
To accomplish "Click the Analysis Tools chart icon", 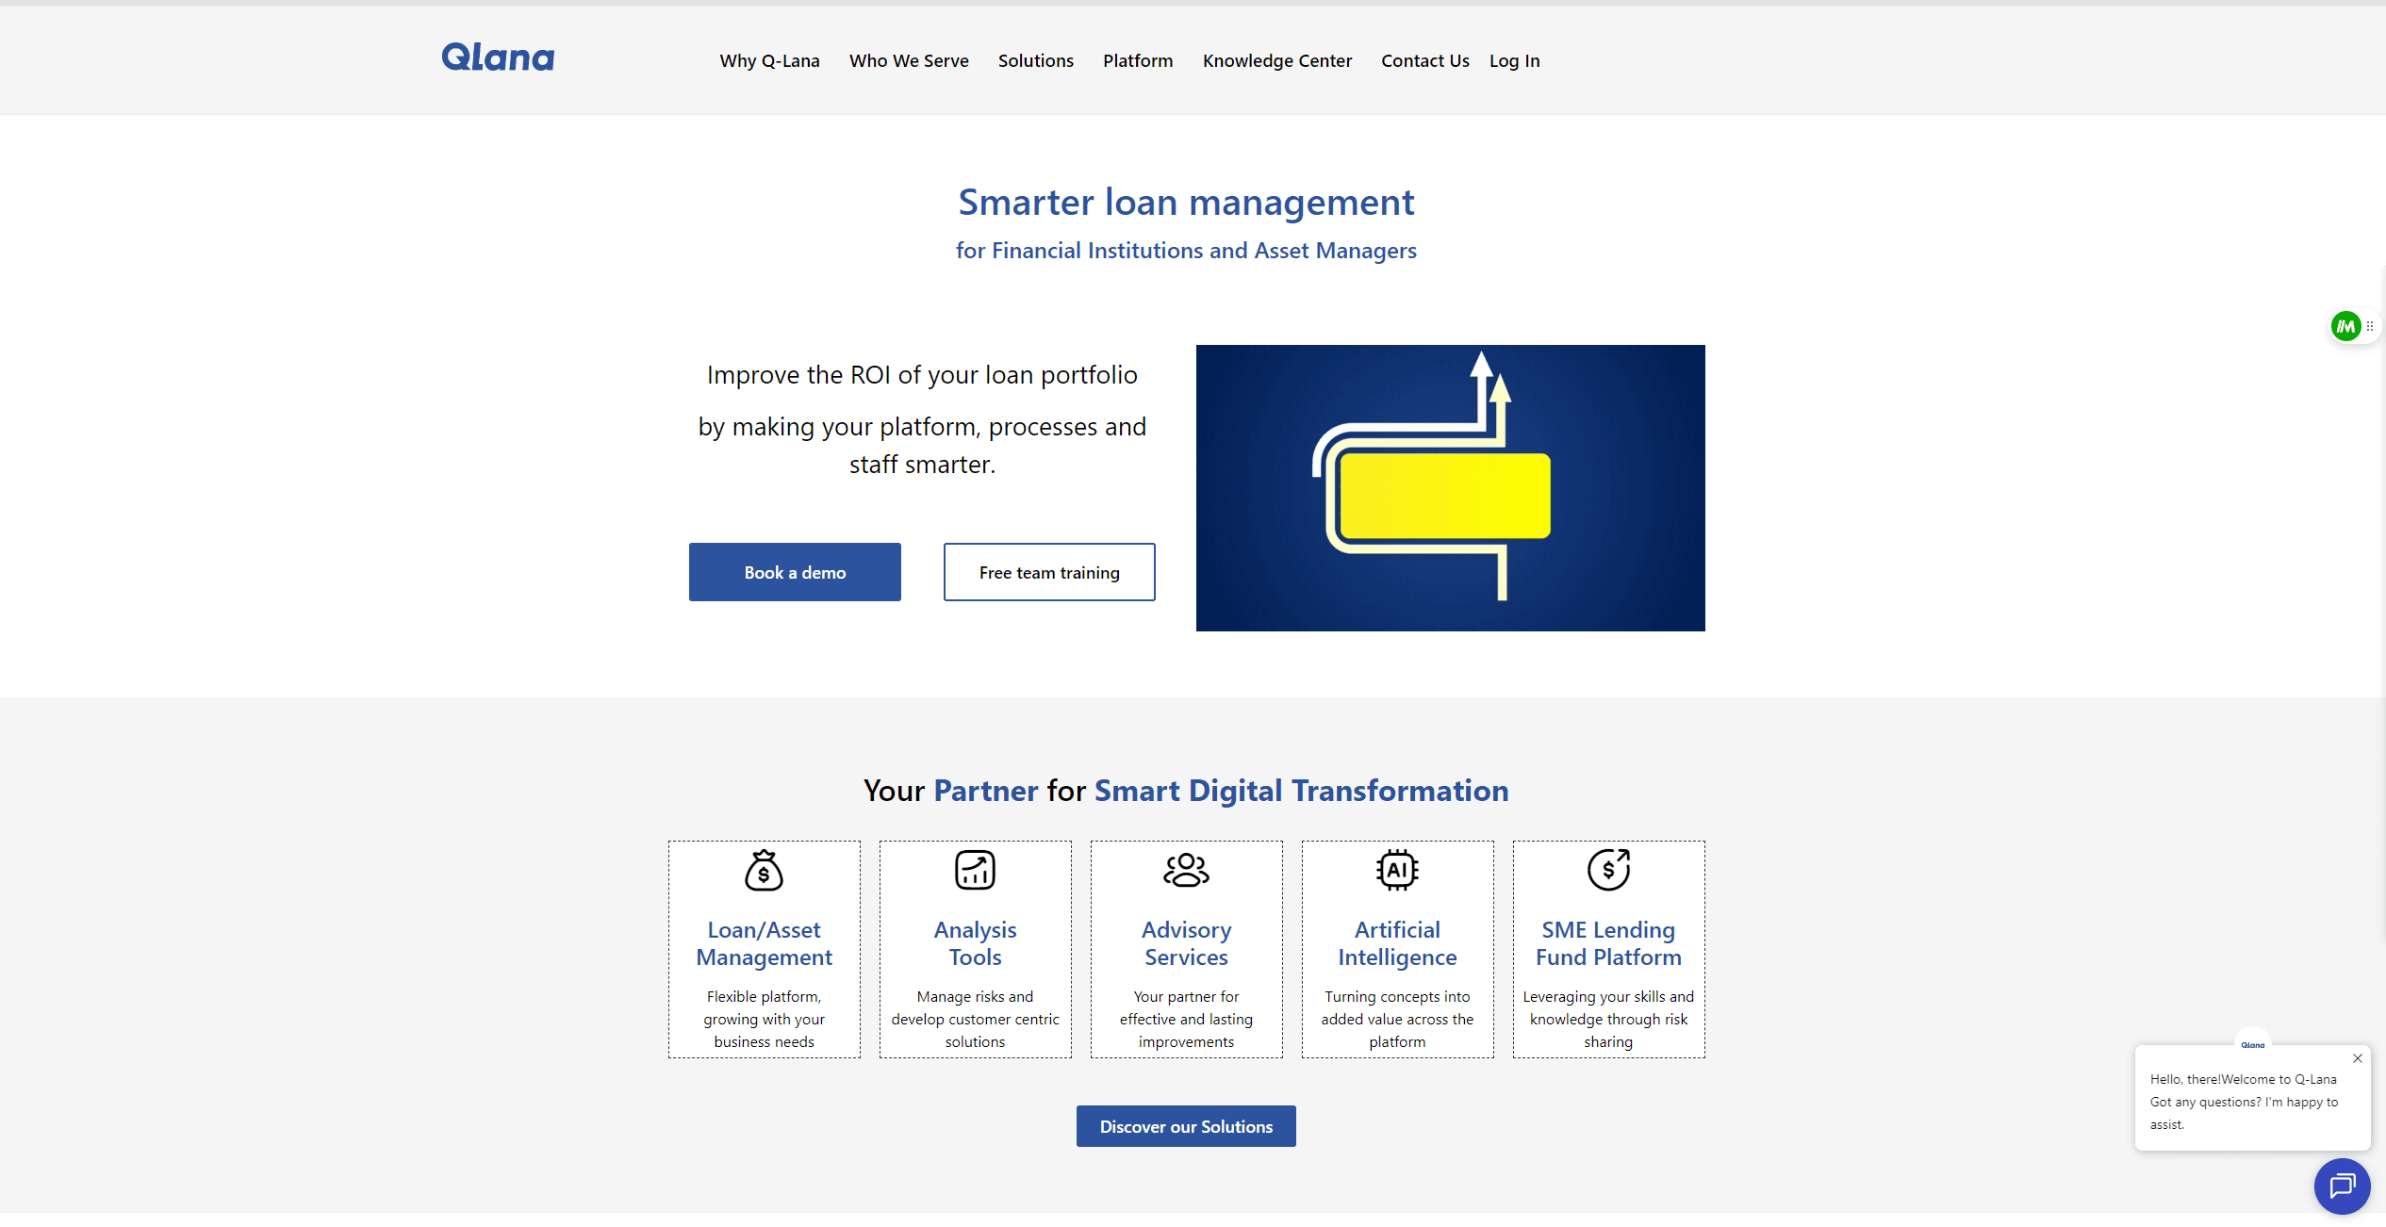I will click(975, 870).
